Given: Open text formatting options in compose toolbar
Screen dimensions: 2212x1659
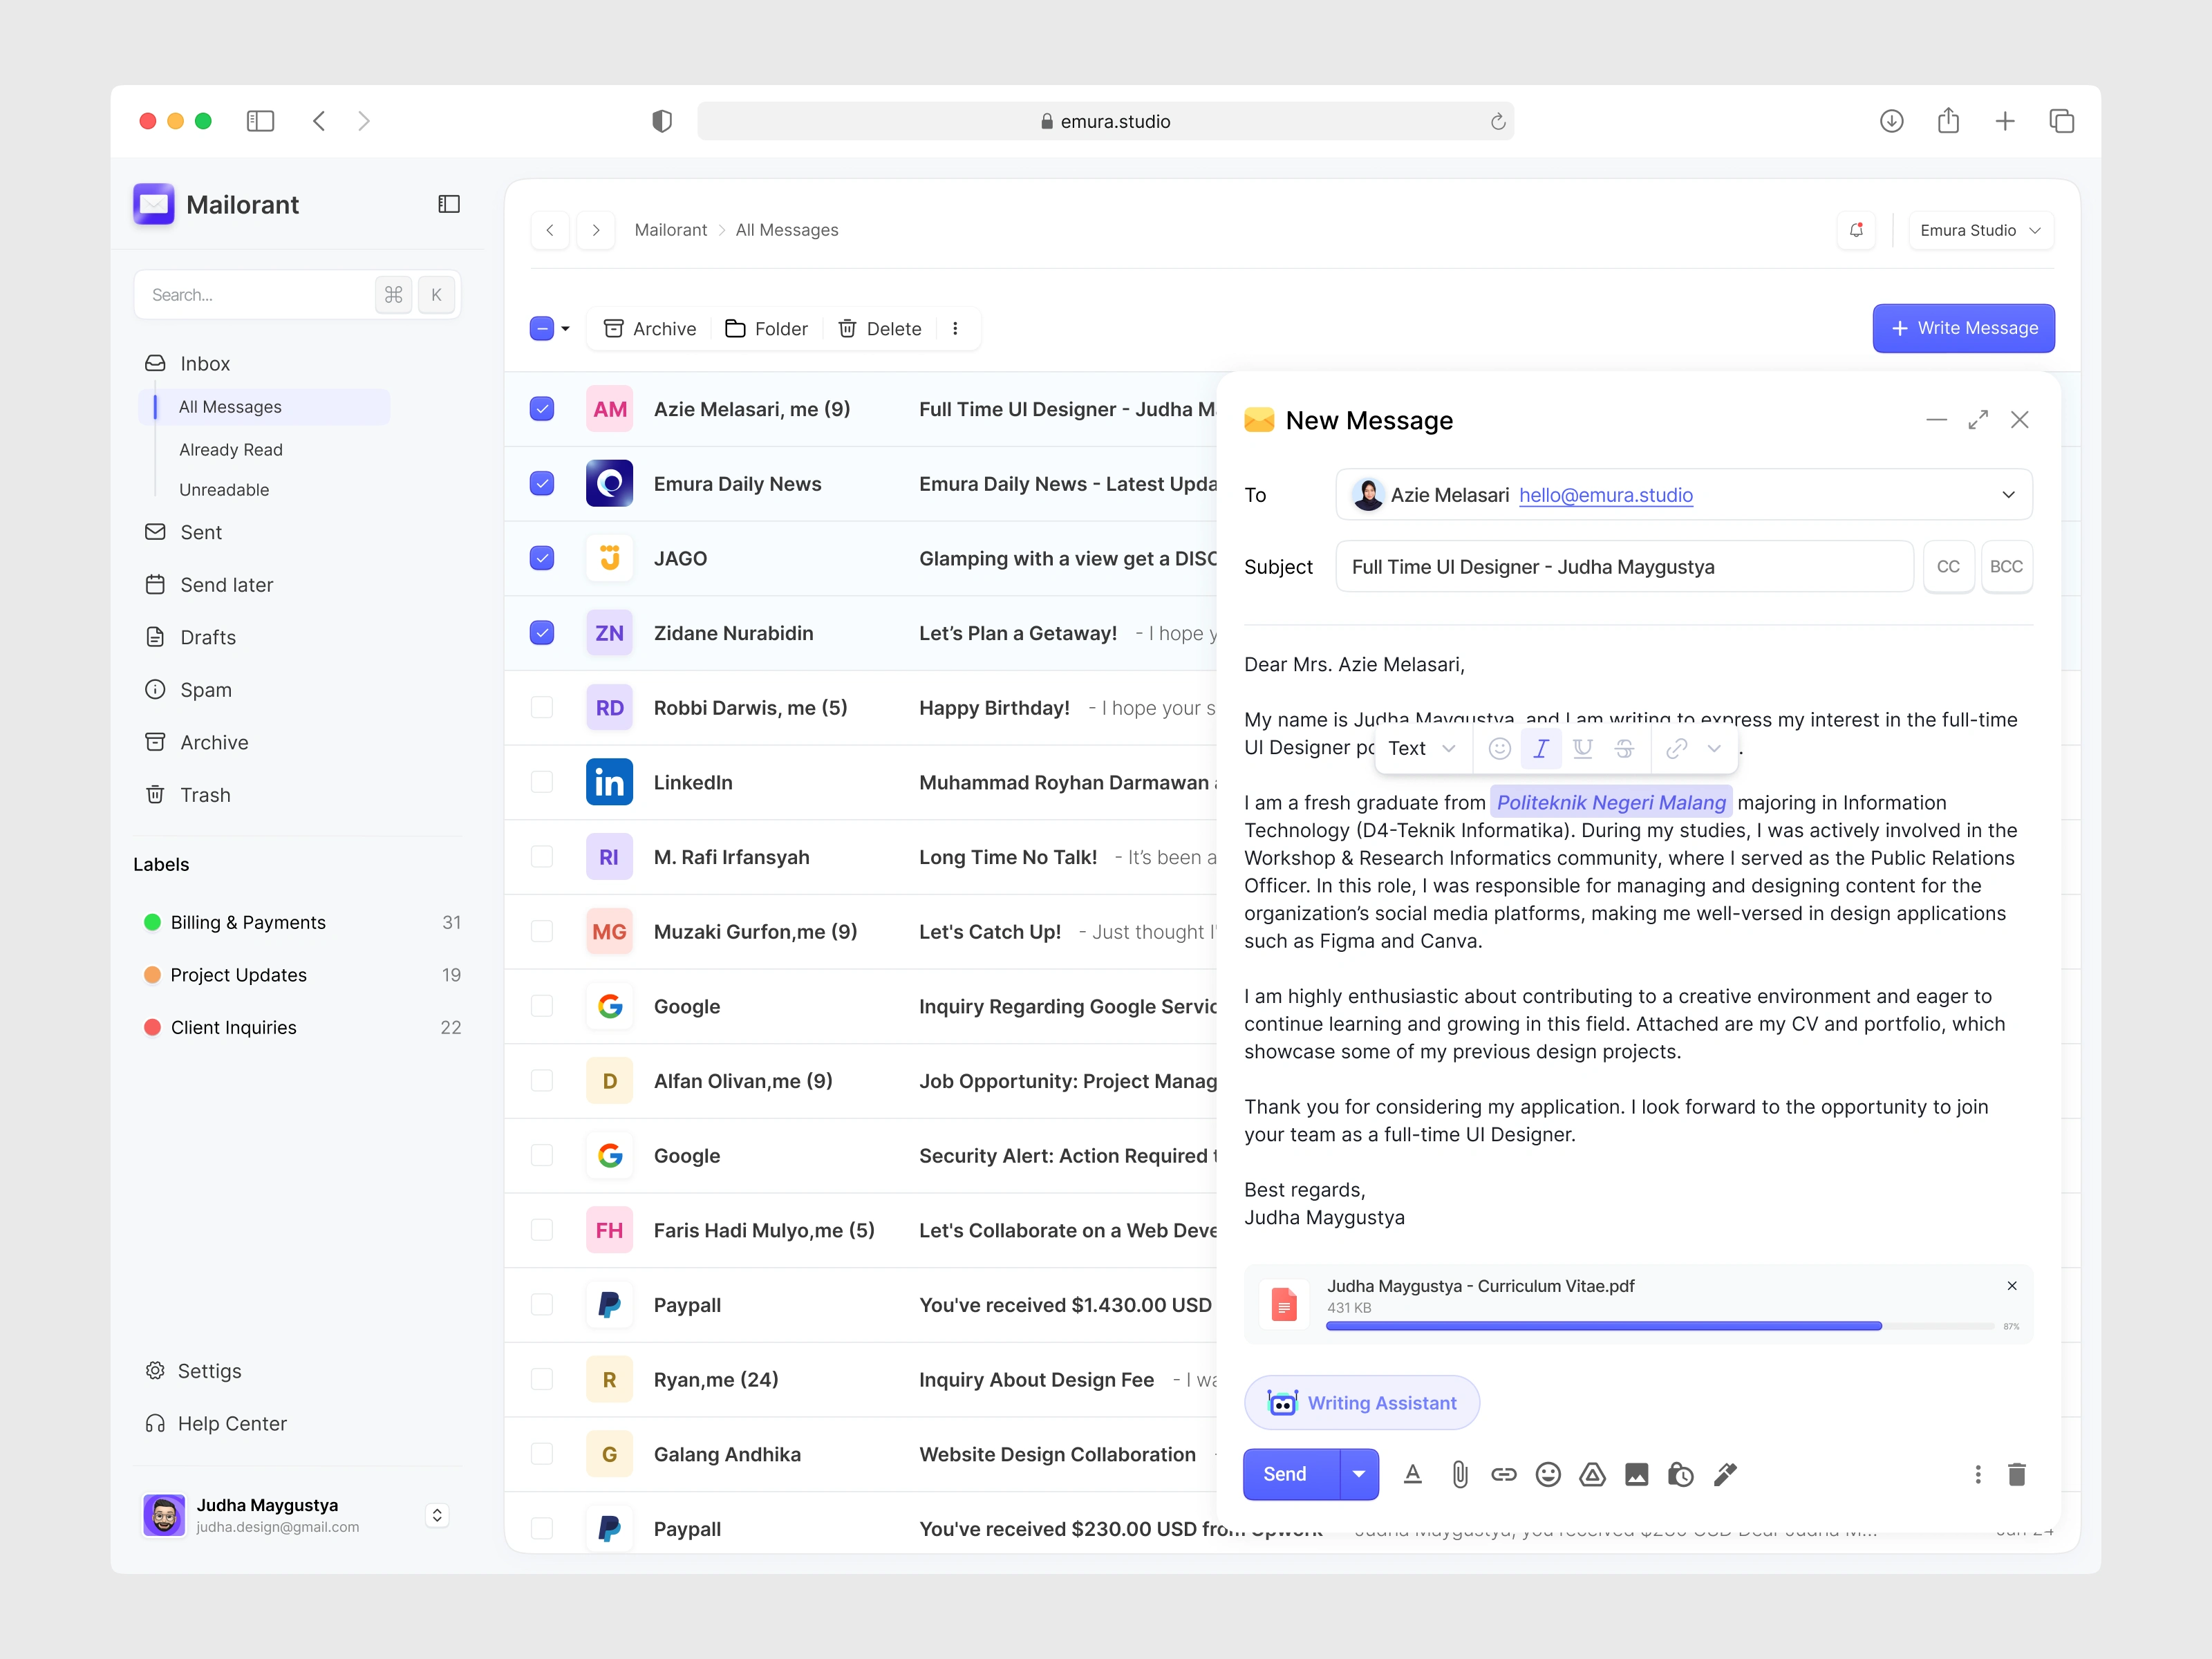Looking at the screenshot, I should click(x=1412, y=1474).
